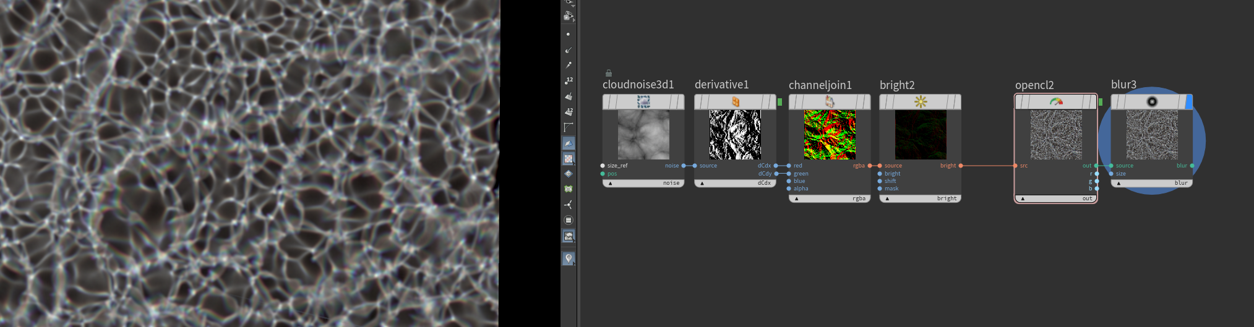The width and height of the screenshot is (1254, 327).
Task: Click the lock icon above cloudnoise3d1
Action: tap(609, 73)
